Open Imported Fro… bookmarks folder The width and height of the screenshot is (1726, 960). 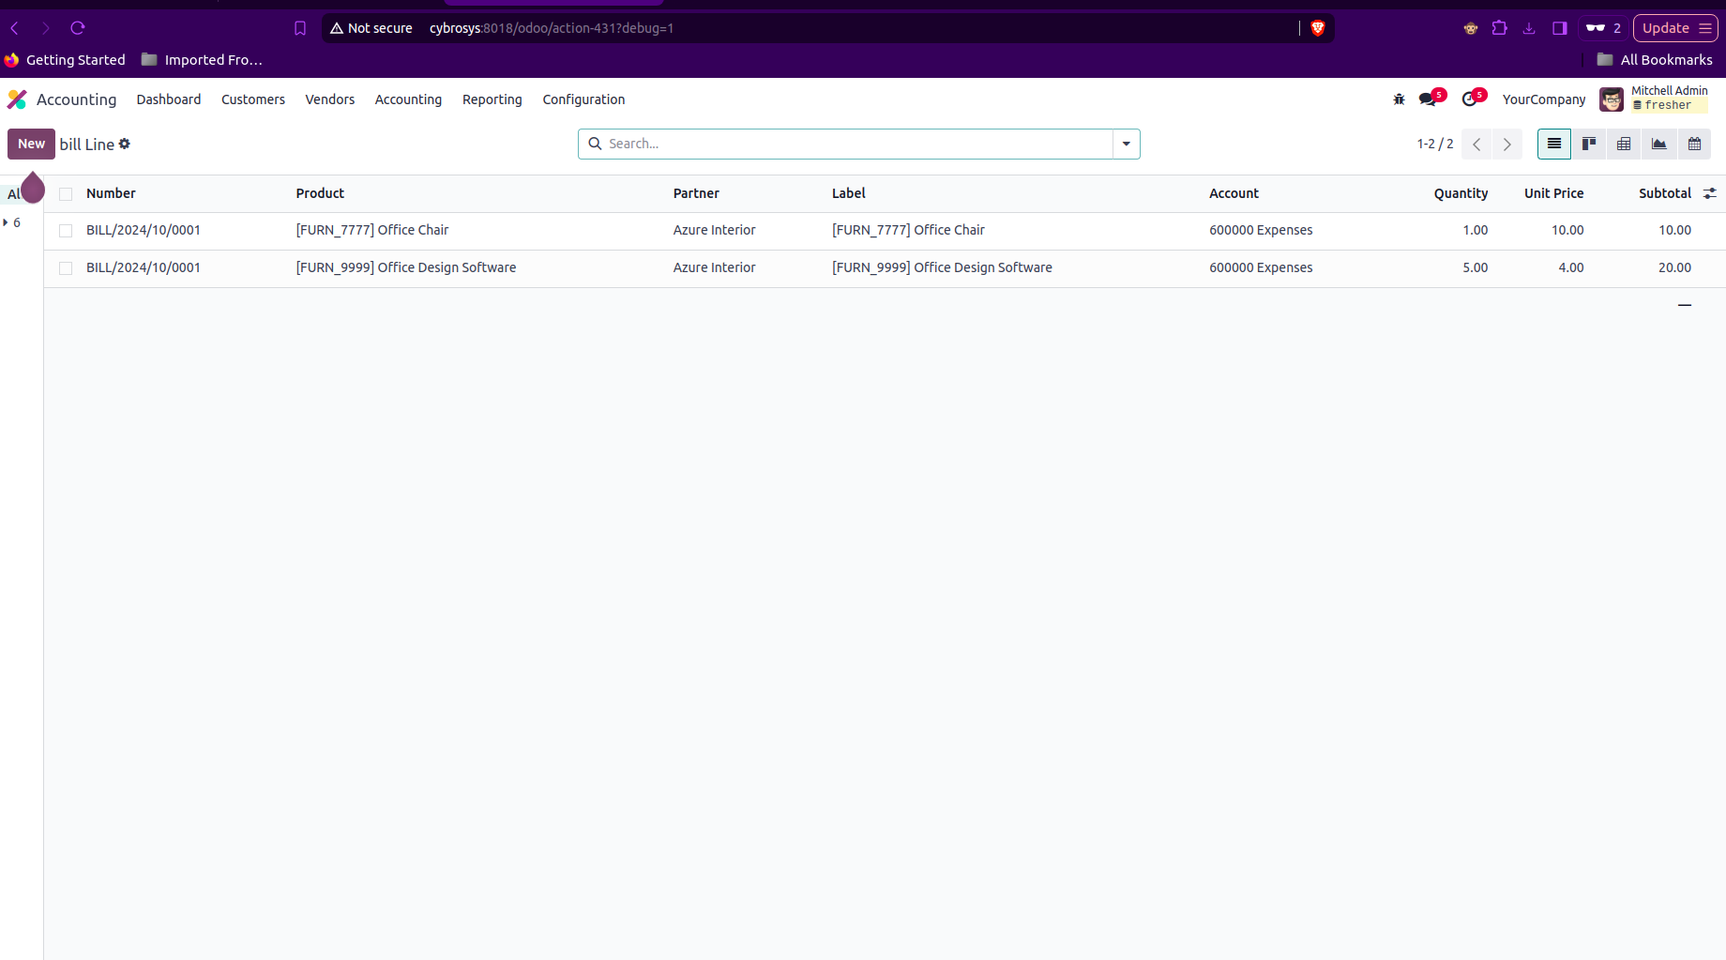tap(202, 60)
